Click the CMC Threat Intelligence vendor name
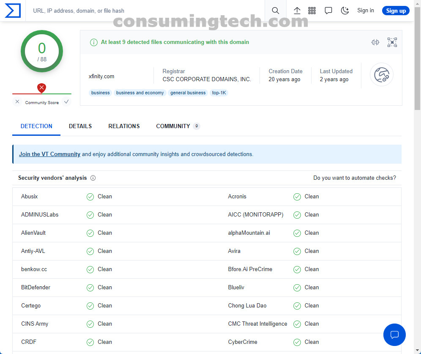 [257, 324]
